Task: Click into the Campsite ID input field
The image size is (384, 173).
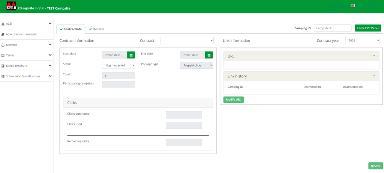Action: click(332, 28)
